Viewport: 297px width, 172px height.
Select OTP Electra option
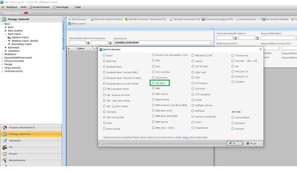(193, 83)
